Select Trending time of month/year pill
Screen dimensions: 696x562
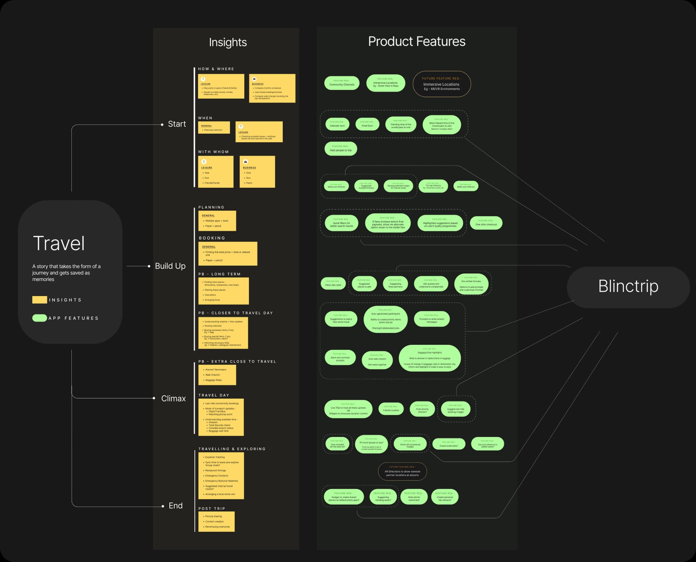pos(401,125)
